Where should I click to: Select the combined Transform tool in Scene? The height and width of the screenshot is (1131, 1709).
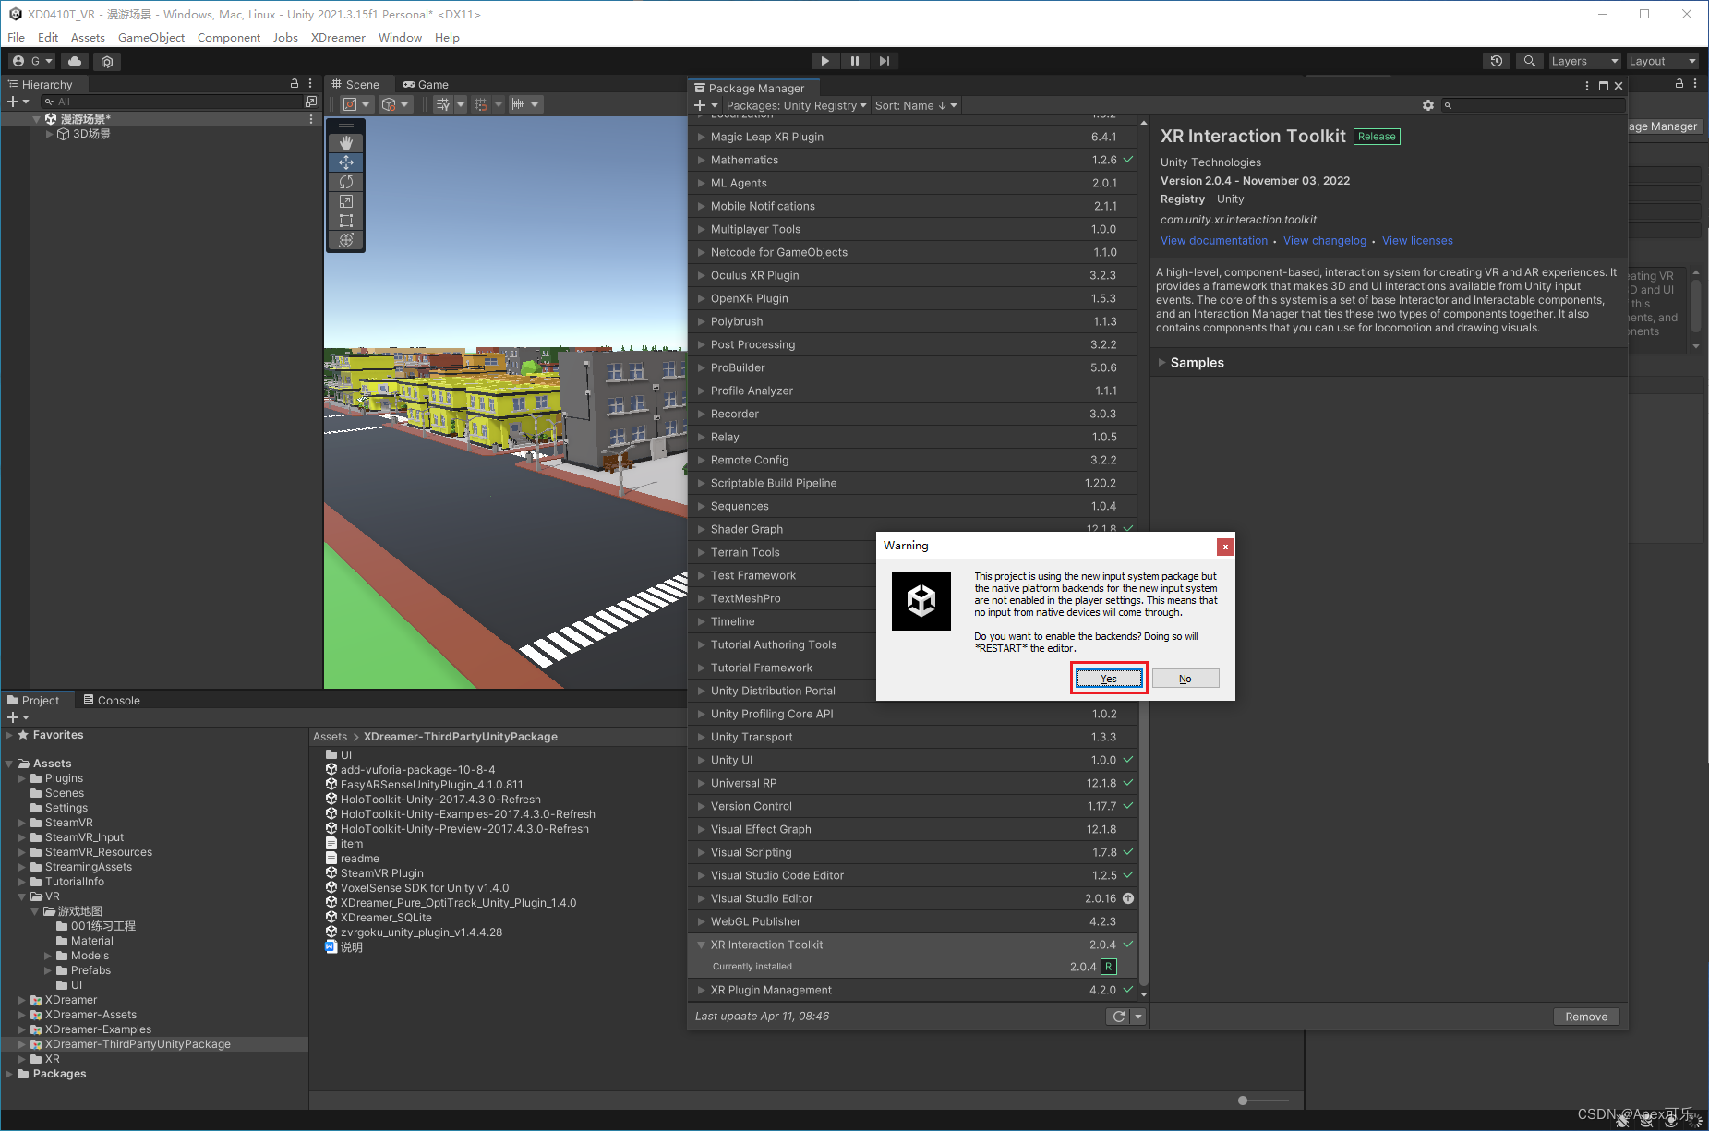coord(346,240)
